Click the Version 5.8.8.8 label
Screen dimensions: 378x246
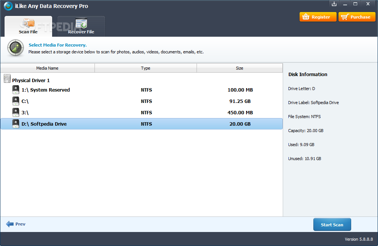pos(359,239)
